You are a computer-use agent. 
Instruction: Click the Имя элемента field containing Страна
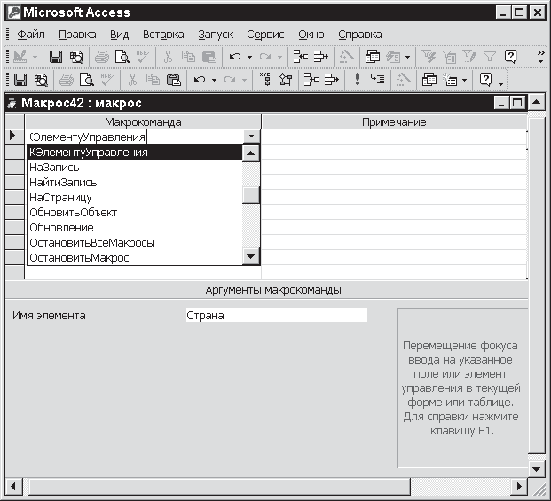[275, 315]
